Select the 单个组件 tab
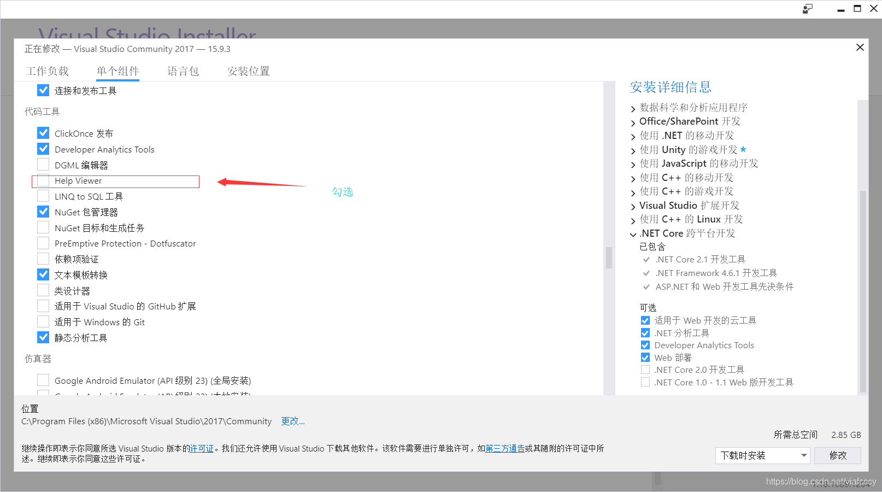The height and width of the screenshot is (492, 882). [118, 71]
